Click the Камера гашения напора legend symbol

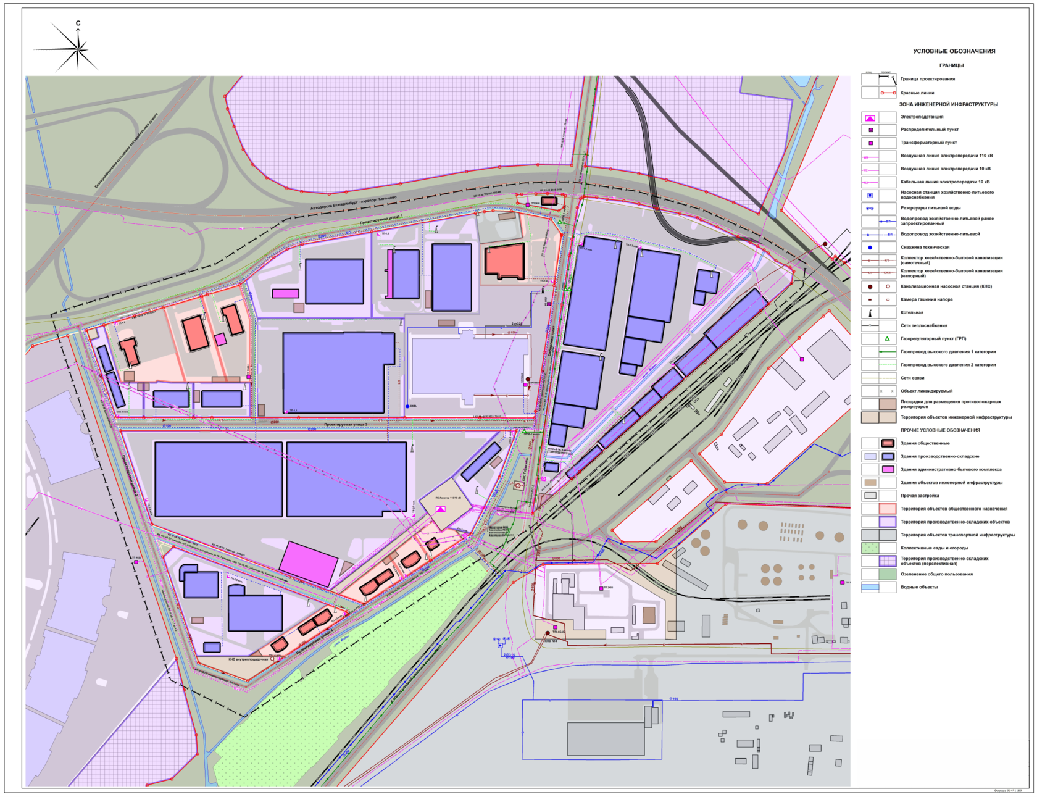click(x=870, y=300)
